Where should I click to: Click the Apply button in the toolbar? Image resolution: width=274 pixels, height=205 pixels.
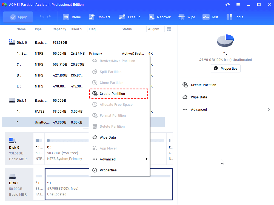[x=18, y=17]
